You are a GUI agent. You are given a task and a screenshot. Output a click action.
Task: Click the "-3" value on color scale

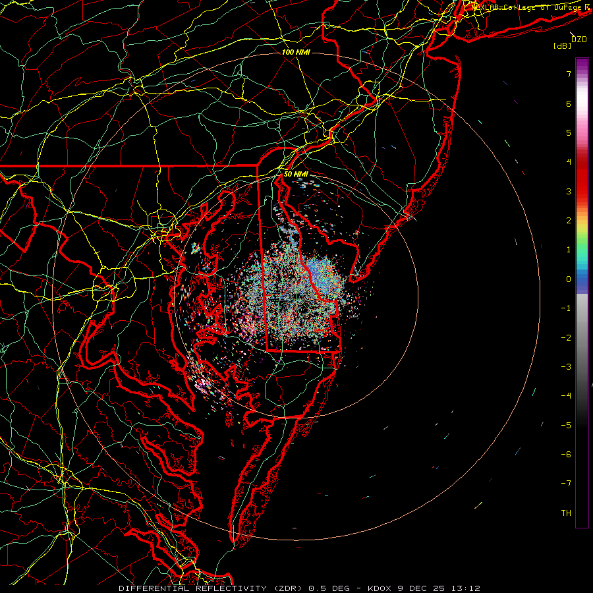[x=566, y=367]
